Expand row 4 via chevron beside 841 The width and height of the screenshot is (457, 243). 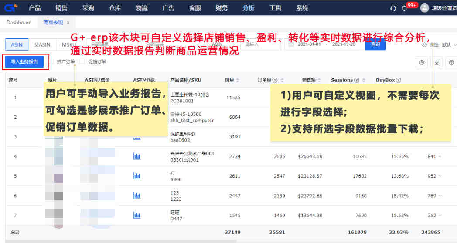pyautogui.click(x=440, y=157)
